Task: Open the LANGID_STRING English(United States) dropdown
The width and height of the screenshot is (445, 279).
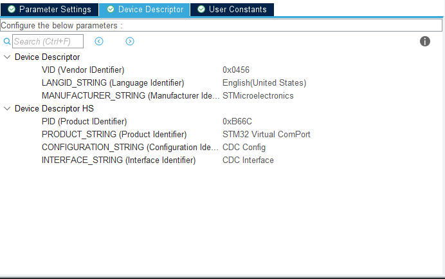Action: 264,83
